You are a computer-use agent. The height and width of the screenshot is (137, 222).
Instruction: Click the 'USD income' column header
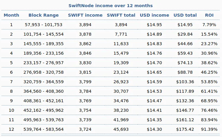coord(154,15)
